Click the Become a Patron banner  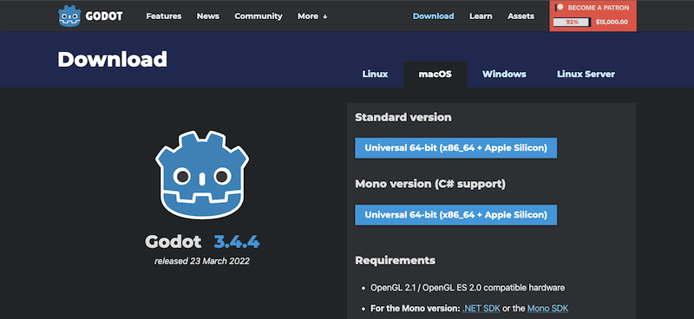(x=593, y=16)
